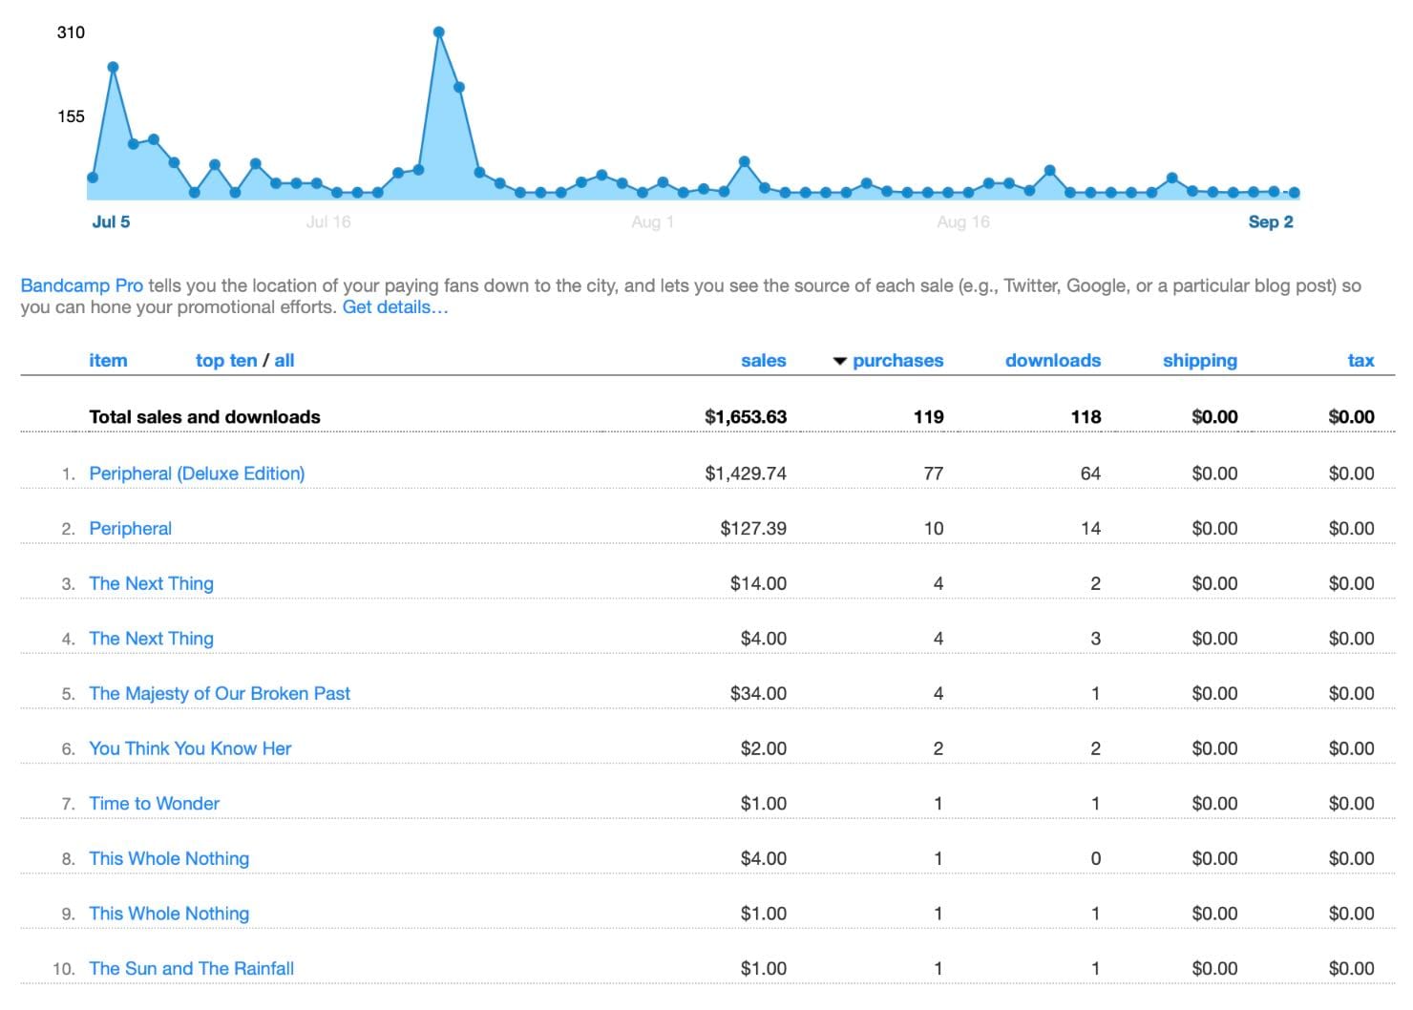This screenshot has height=1010, width=1413.
Task: Click the tax column header
Action: (1360, 361)
